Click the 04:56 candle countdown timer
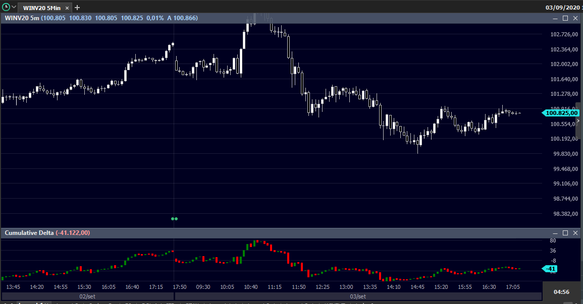583x304 pixels. (x=561, y=292)
